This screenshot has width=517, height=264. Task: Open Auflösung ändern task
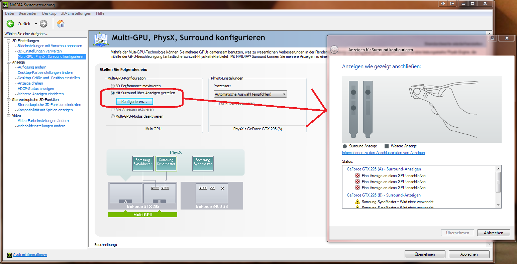coord(32,67)
